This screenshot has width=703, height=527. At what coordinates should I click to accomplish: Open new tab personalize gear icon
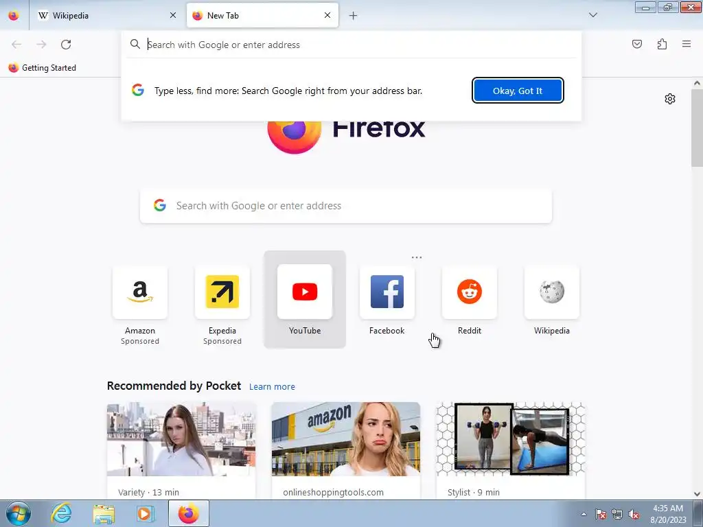[670, 99]
